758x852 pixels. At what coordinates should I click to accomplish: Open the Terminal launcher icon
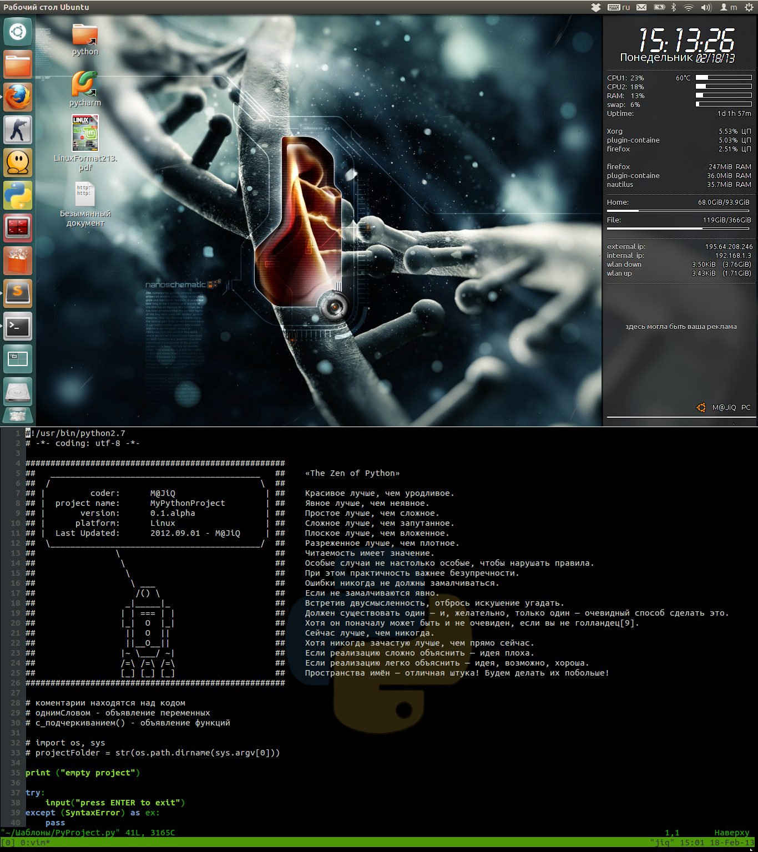(18, 326)
